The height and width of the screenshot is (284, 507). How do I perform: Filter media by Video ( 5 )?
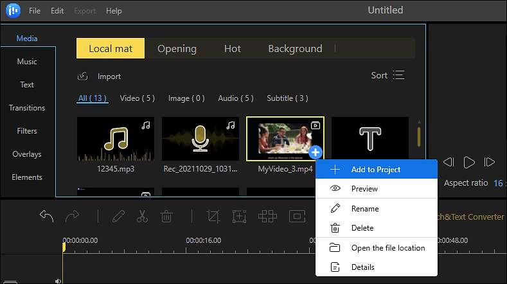click(138, 98)
